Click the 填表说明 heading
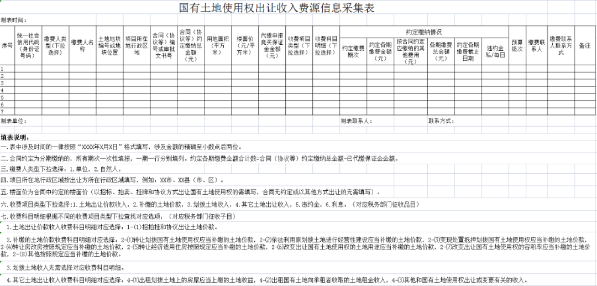Viewport: 597px width, 286px height. pos(15,138)
